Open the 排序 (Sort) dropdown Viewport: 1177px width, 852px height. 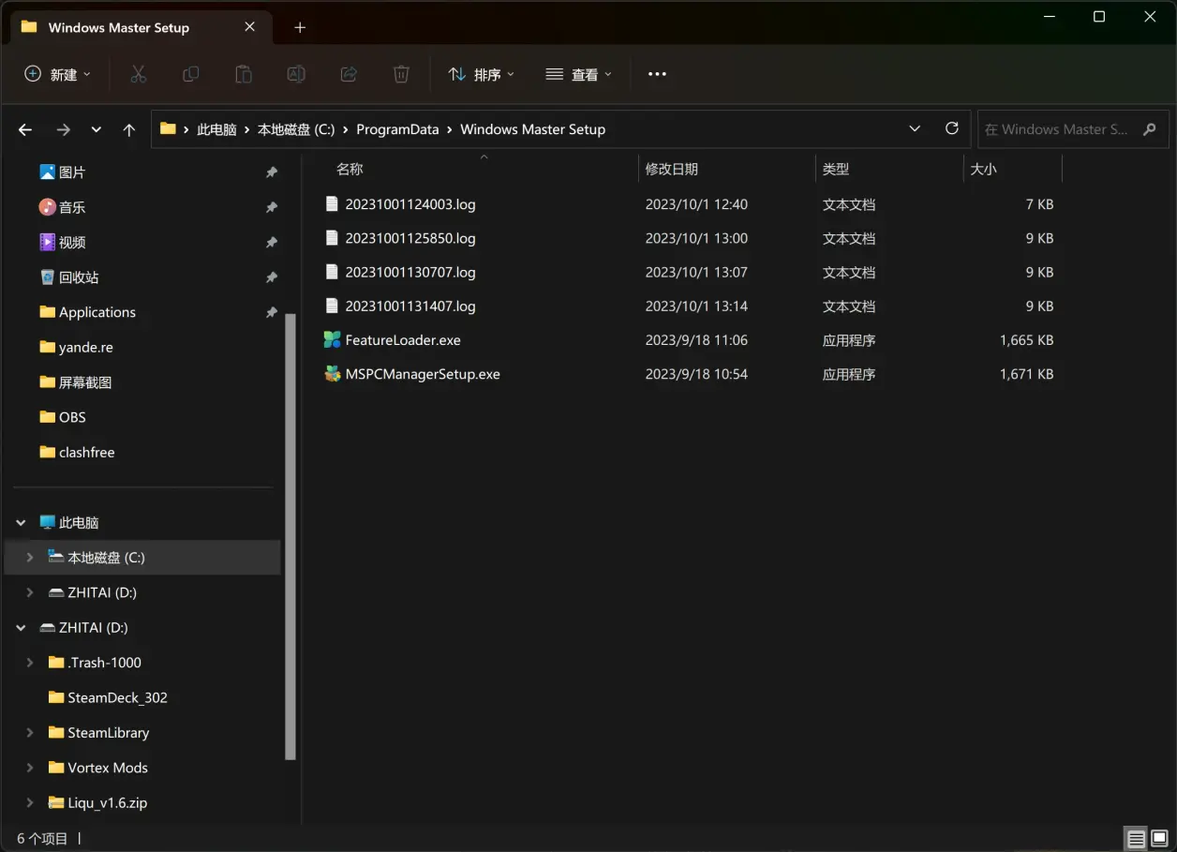[482, 74]
